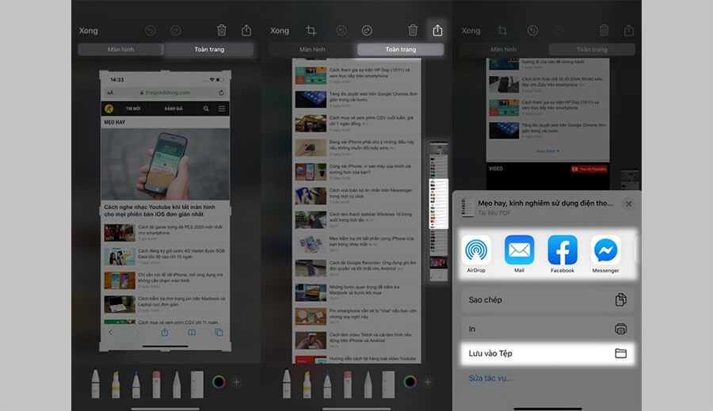This screenshot has height=411, width=713.
Task: Tap the full-page scroll preview strip in the middle screen
Action: pyautogui.click(x=439, y=211)
